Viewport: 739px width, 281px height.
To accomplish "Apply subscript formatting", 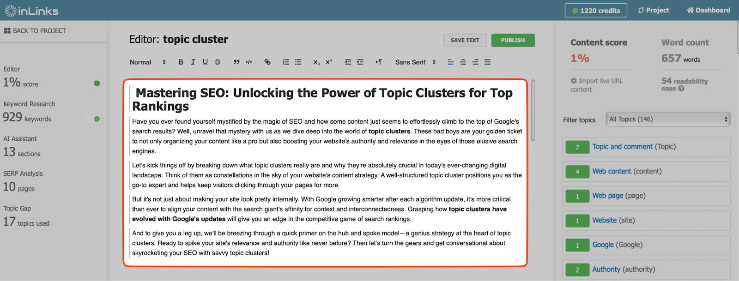I will (316, 62).
